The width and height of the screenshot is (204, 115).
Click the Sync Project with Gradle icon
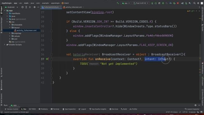point(182,3)
